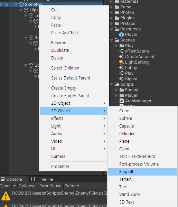Switch to the Timeline tab
This screenshot has width=178, height=207.
pyautogui.click(x=42, y=179)
